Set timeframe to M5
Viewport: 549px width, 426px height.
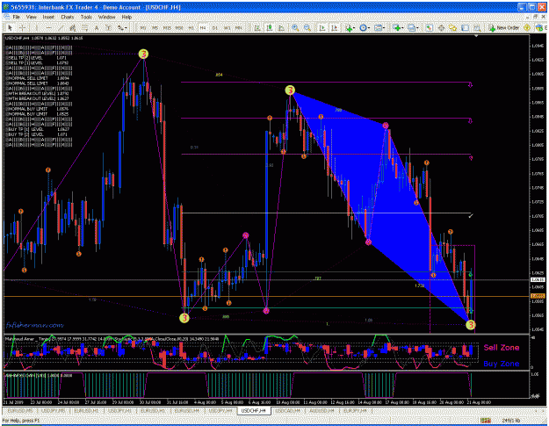click(155, 27)
